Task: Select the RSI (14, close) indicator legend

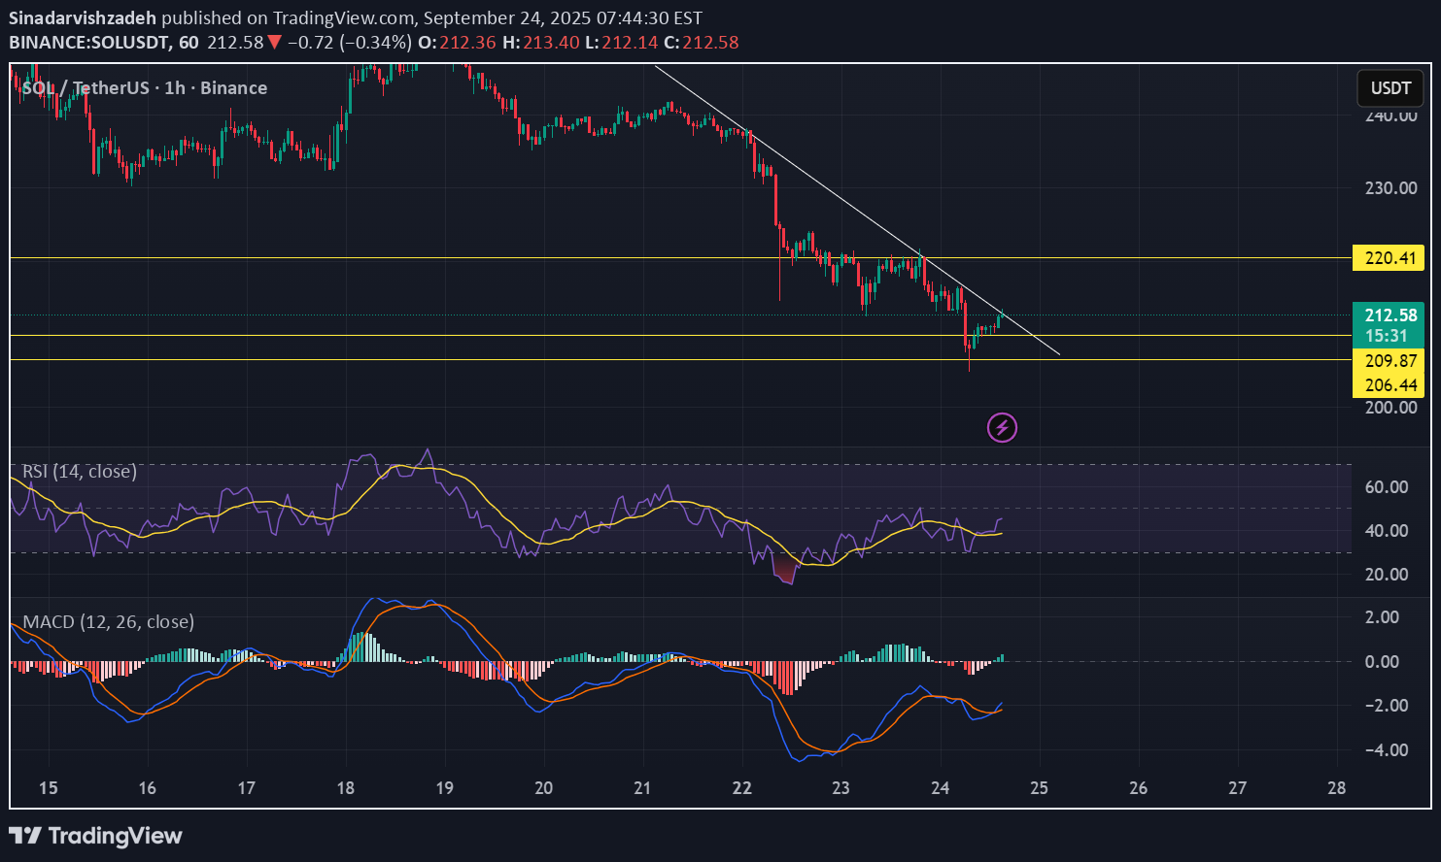Action: (x=80, y=472)
